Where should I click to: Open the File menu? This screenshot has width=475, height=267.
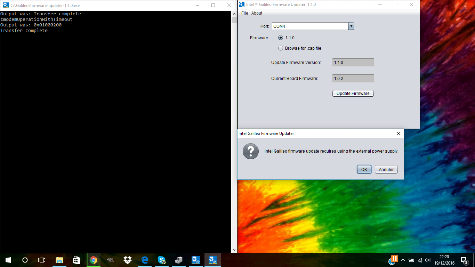(x=244, y=13)
